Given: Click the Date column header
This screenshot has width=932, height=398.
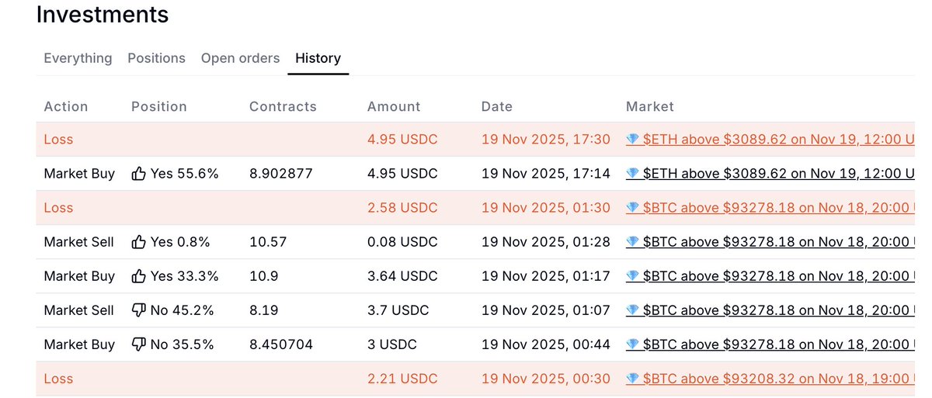Looking at the screenshot, I should pyautogui.click(x=496, y=106).
